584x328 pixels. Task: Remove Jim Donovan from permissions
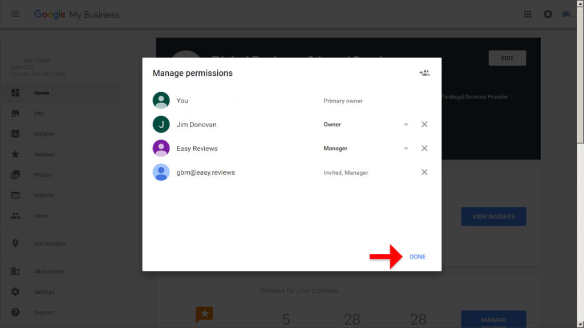[x=424, y=124]
